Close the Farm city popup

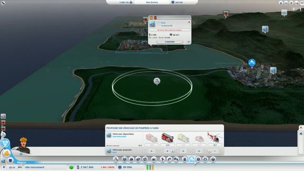(x=189, y=22)
